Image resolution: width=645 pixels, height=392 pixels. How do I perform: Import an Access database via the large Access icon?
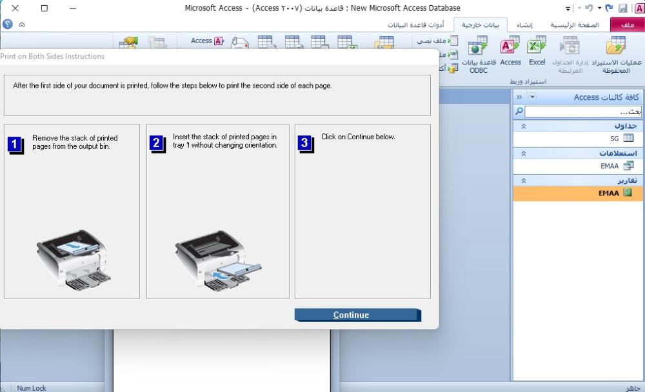tap(510, 51)
